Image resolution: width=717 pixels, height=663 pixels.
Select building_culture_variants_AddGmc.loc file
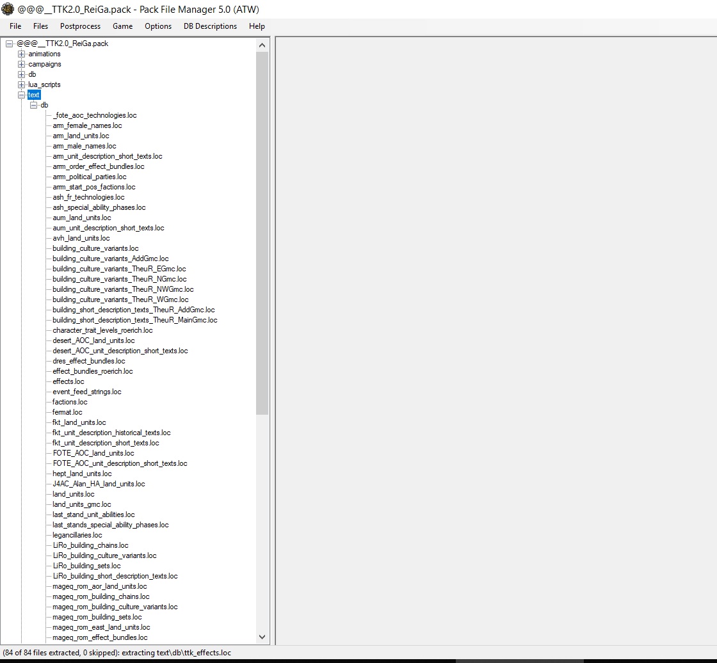tap(111, 259)
